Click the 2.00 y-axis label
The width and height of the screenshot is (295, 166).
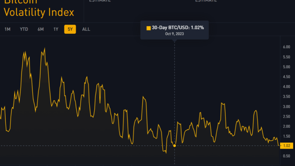pyautogui.click(x=286, y=126)
